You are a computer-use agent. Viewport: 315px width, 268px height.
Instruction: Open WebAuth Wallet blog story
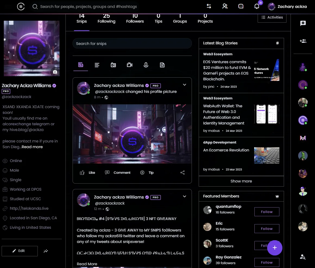click(224, 114)
